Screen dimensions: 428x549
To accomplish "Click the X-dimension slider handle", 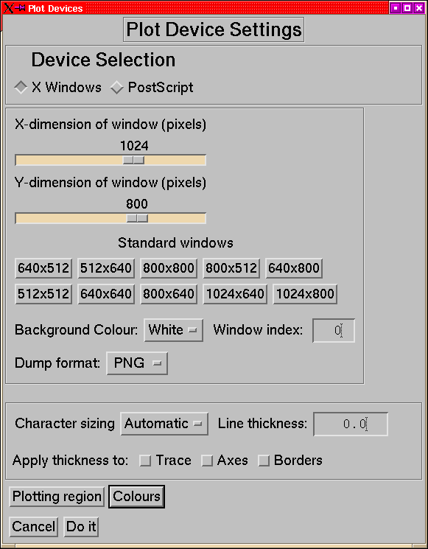I will 133,160.
